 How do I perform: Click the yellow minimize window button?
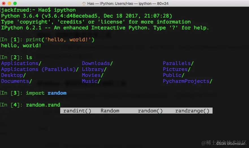[x=9, y=3]
